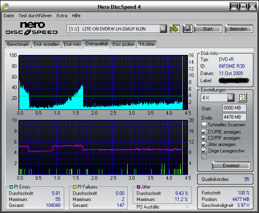259x213 pixels.
Task: Open the Hilfe menu
Action: [76, 16]
